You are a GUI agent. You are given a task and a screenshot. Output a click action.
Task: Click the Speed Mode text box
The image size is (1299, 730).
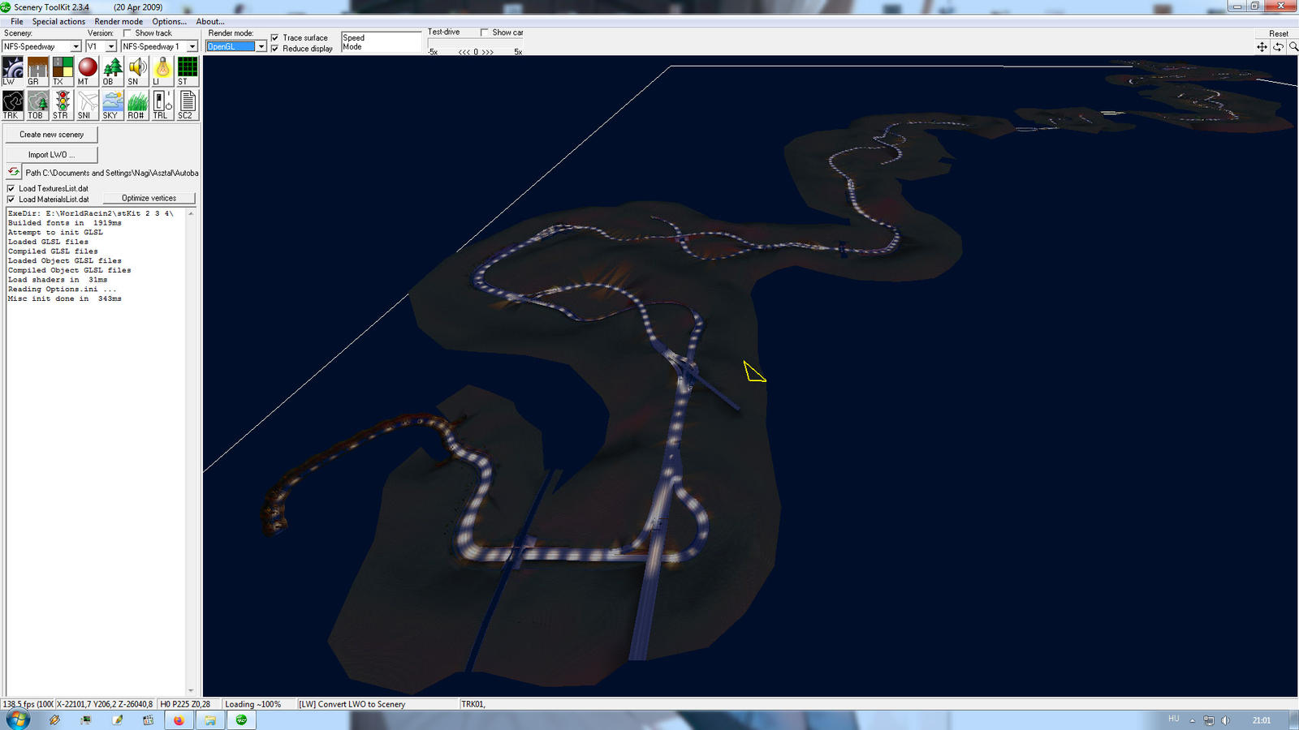click(381, 42)
